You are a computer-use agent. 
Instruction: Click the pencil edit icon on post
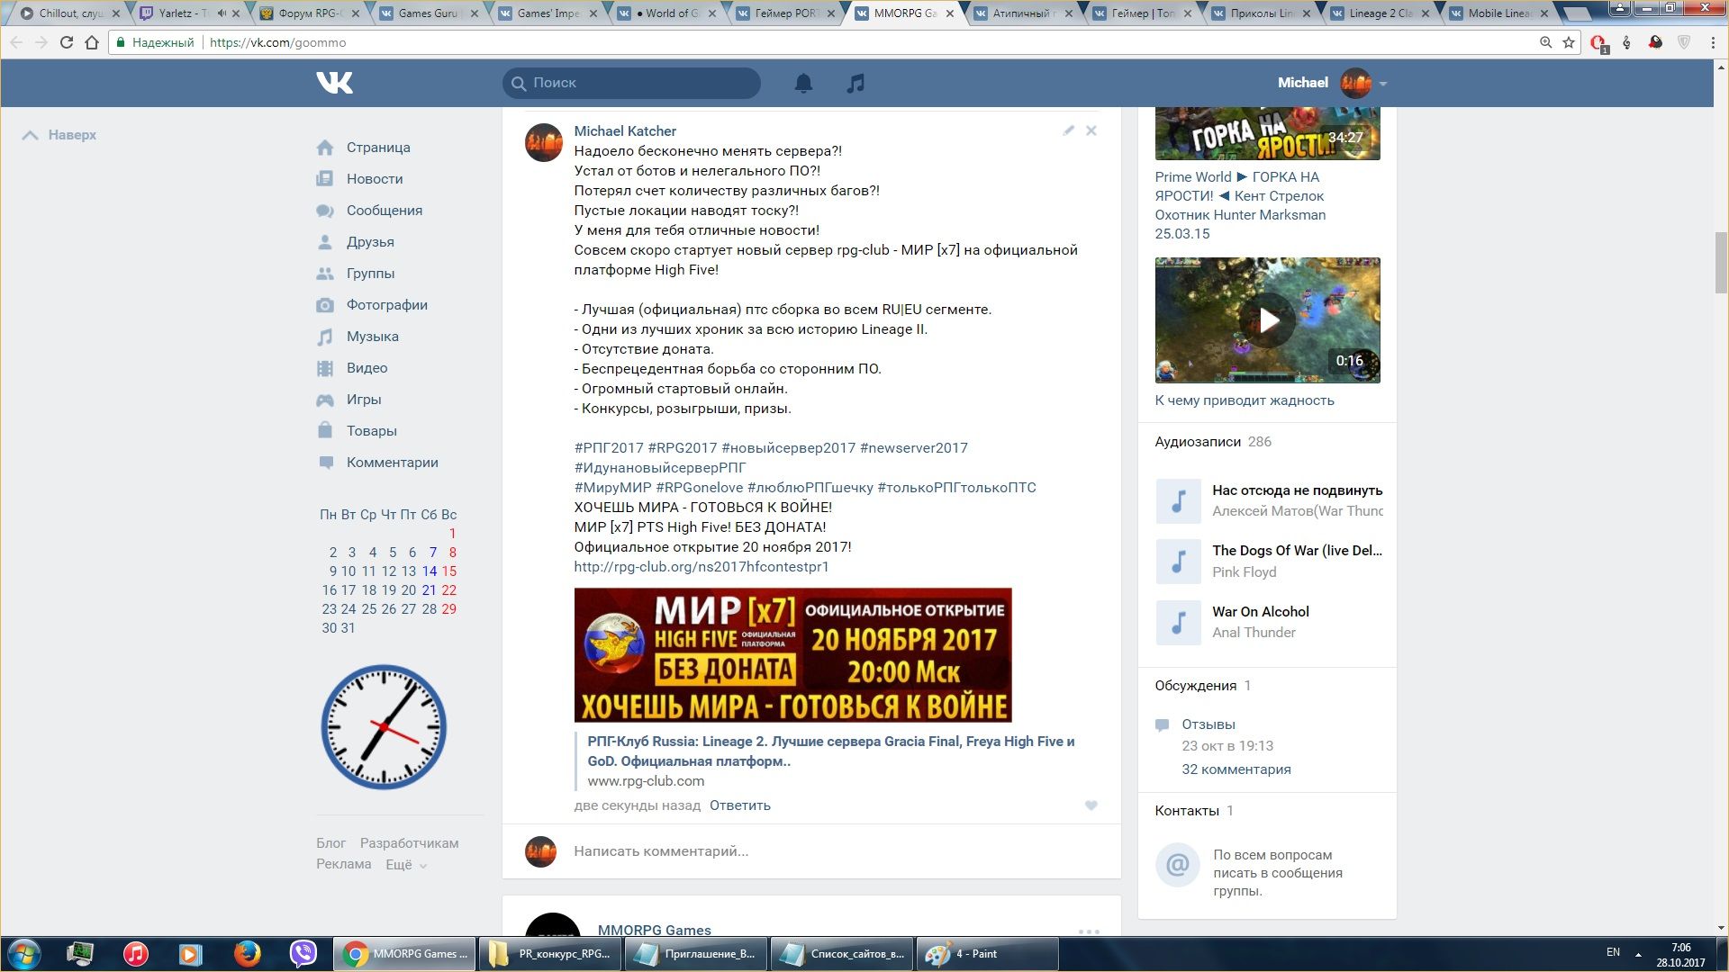(1068, 130)
